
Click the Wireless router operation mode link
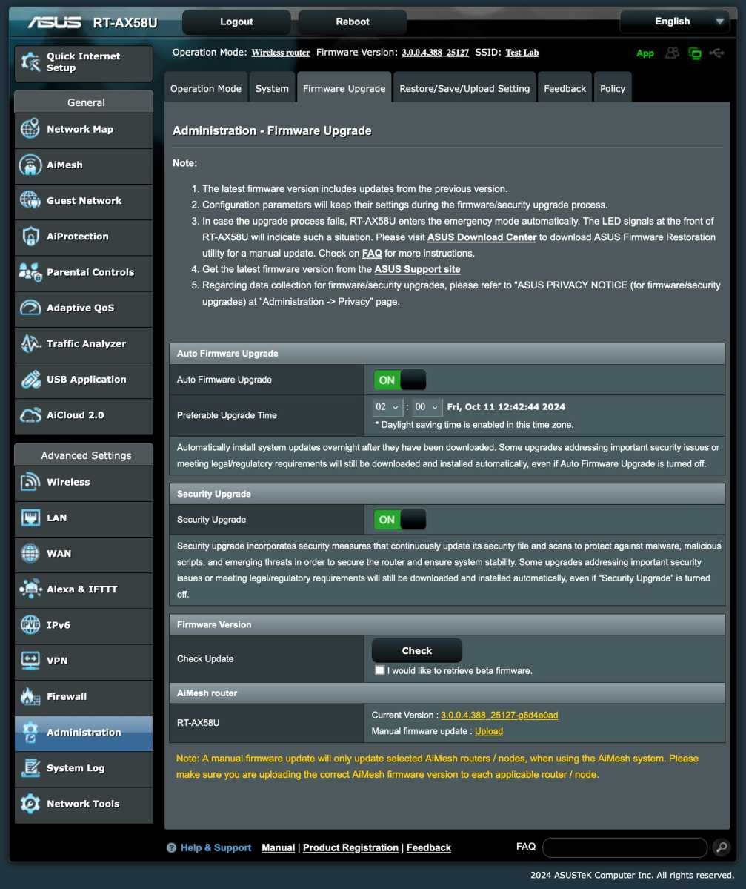280,53
